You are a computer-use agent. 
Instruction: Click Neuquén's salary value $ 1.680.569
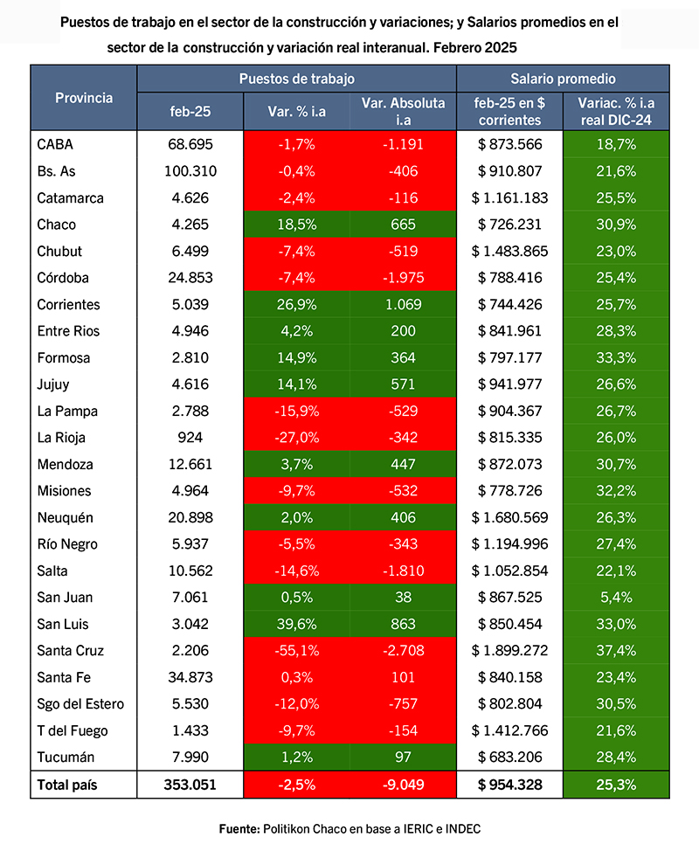(x=509, y=518)
